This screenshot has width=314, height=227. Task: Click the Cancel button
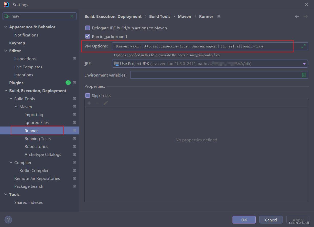tap(271, 220)
